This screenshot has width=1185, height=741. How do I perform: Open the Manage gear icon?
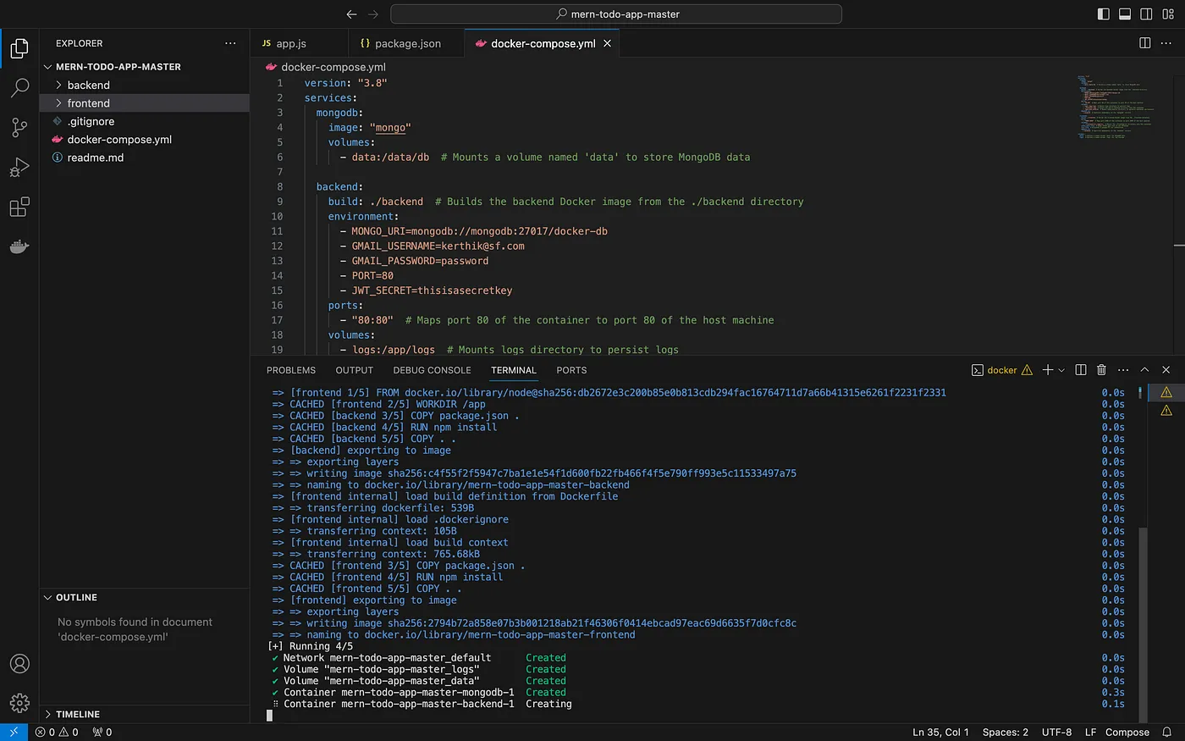pyautogui.click(x=19, y=703)
